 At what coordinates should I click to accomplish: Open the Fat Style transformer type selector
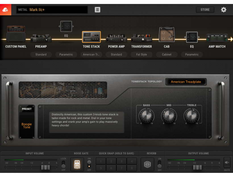(x=142, y=55)
